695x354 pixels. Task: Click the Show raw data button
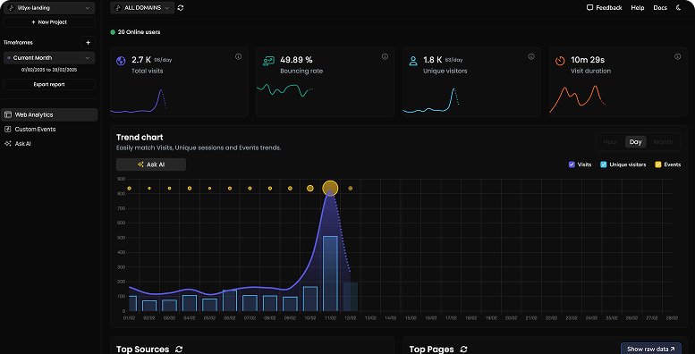651,349
